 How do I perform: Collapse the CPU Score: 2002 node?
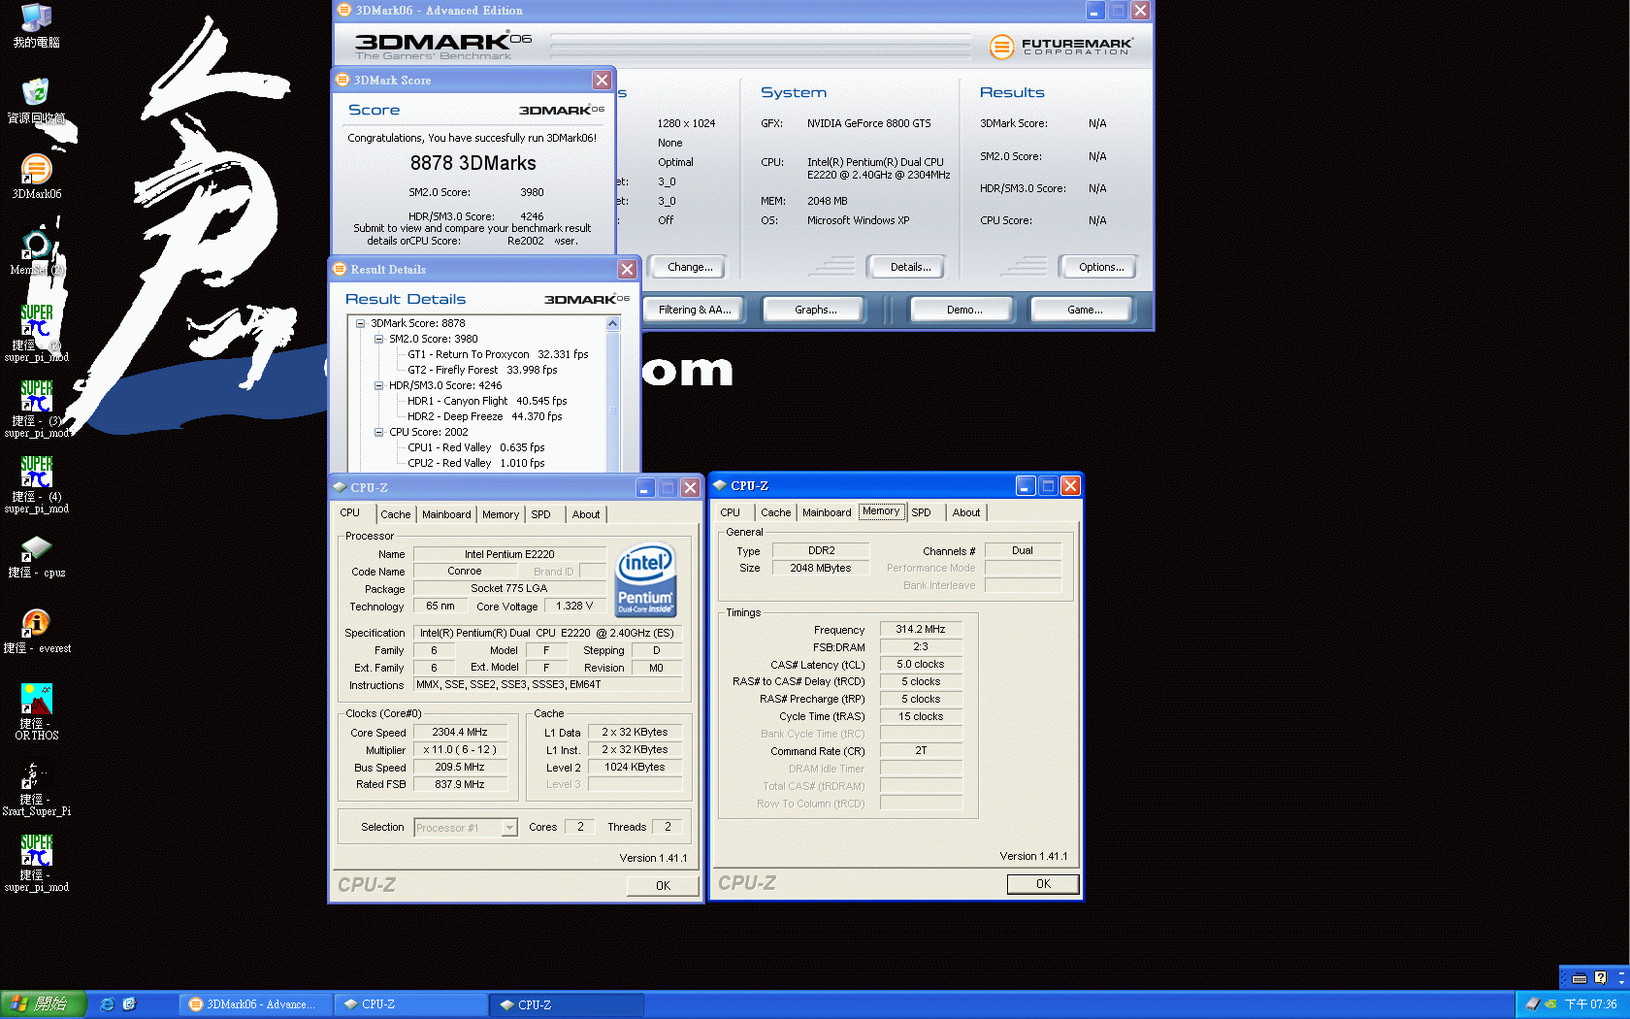pyautogui.click(x=378, y=432)
